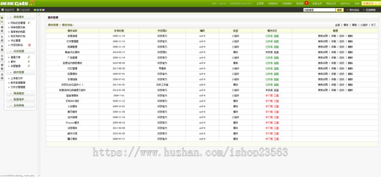Open 会员中心 in top bar
The image size is (381, 177).
coord(345,4)
